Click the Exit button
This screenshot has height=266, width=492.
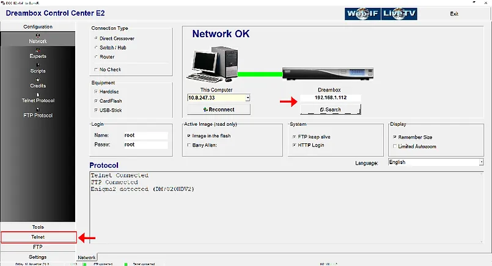click(x=454, y=14)
